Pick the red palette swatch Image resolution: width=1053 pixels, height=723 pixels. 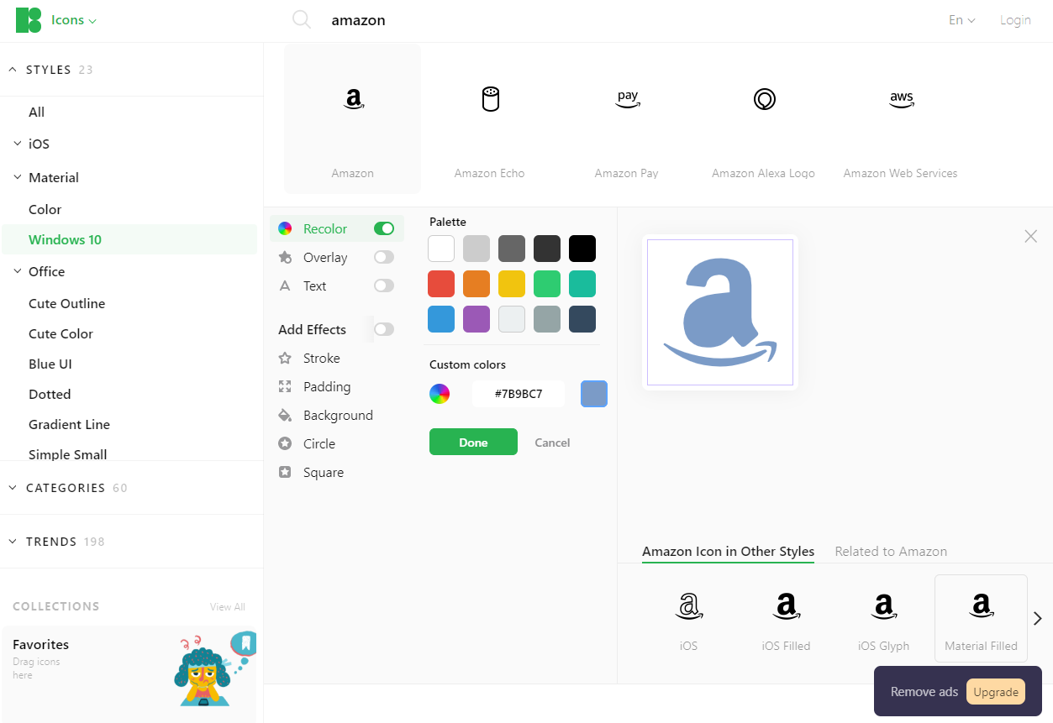tap(441, 284)
